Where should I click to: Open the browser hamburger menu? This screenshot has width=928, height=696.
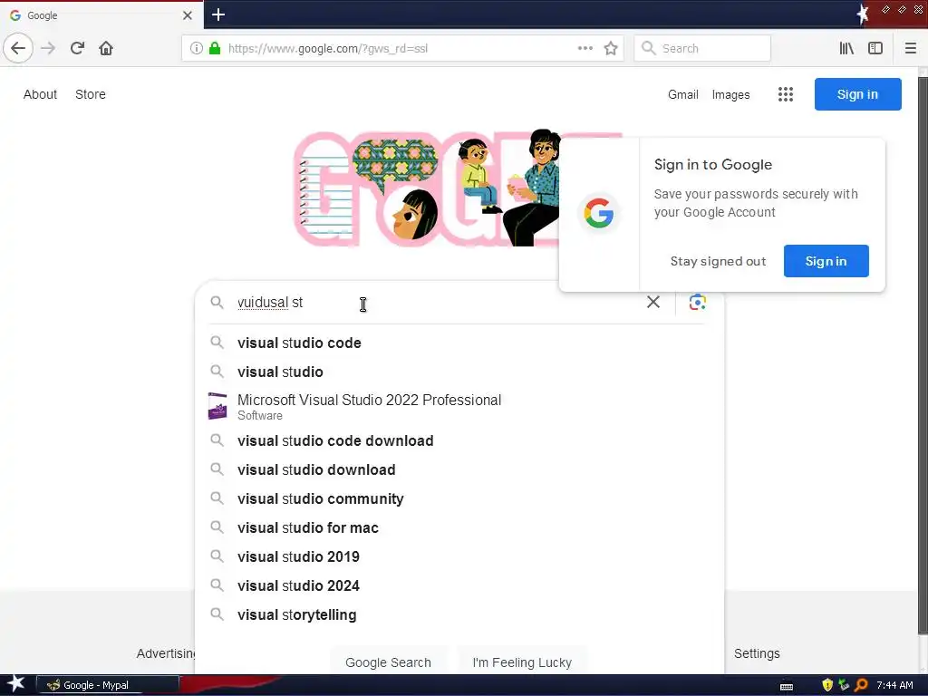pyautogui.click(x=910, y=49)
